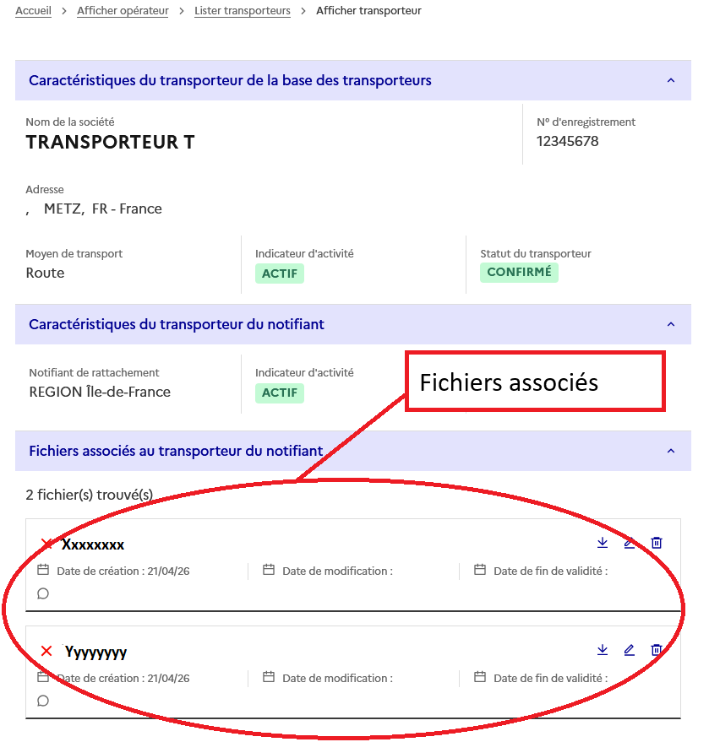This screenshot has height=742, width=709.
Task: Open comment bubble for Xxxxxxxx file
Action: click(x=43, y=593)
